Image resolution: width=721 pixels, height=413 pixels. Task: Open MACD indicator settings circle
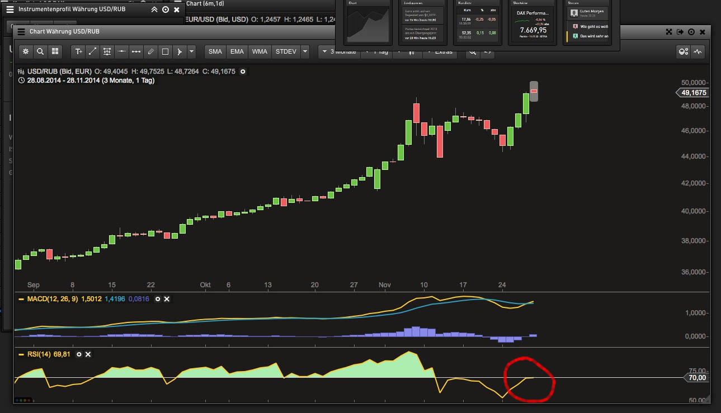158,299
